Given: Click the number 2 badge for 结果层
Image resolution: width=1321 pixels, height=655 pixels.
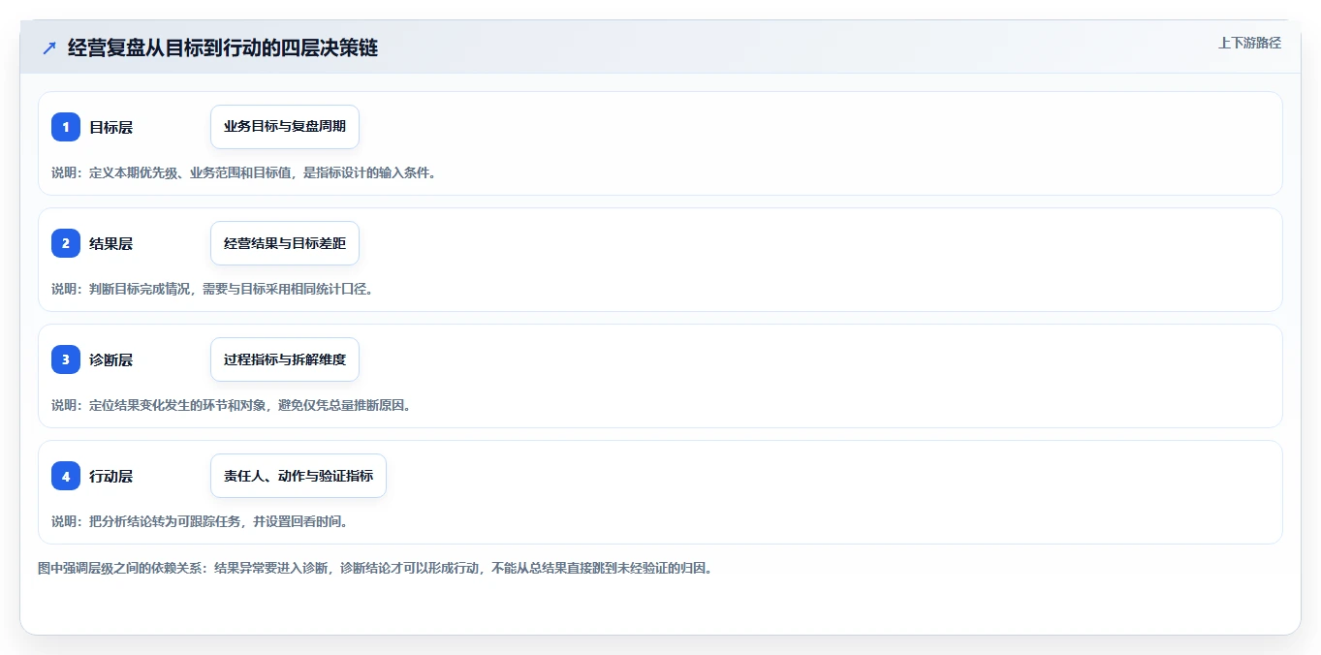Looking at the screenshot, I should click(x=66, y=243).
